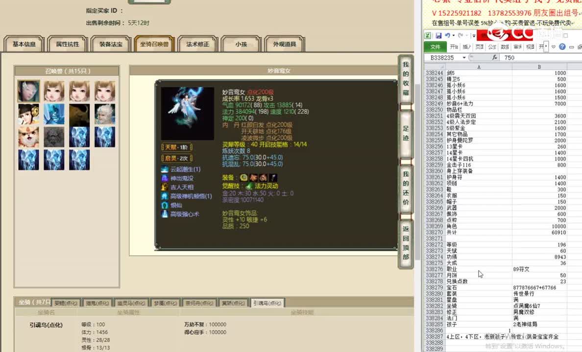
Task: Click the first yellow pet equipment icon
Action: point(244,178)
